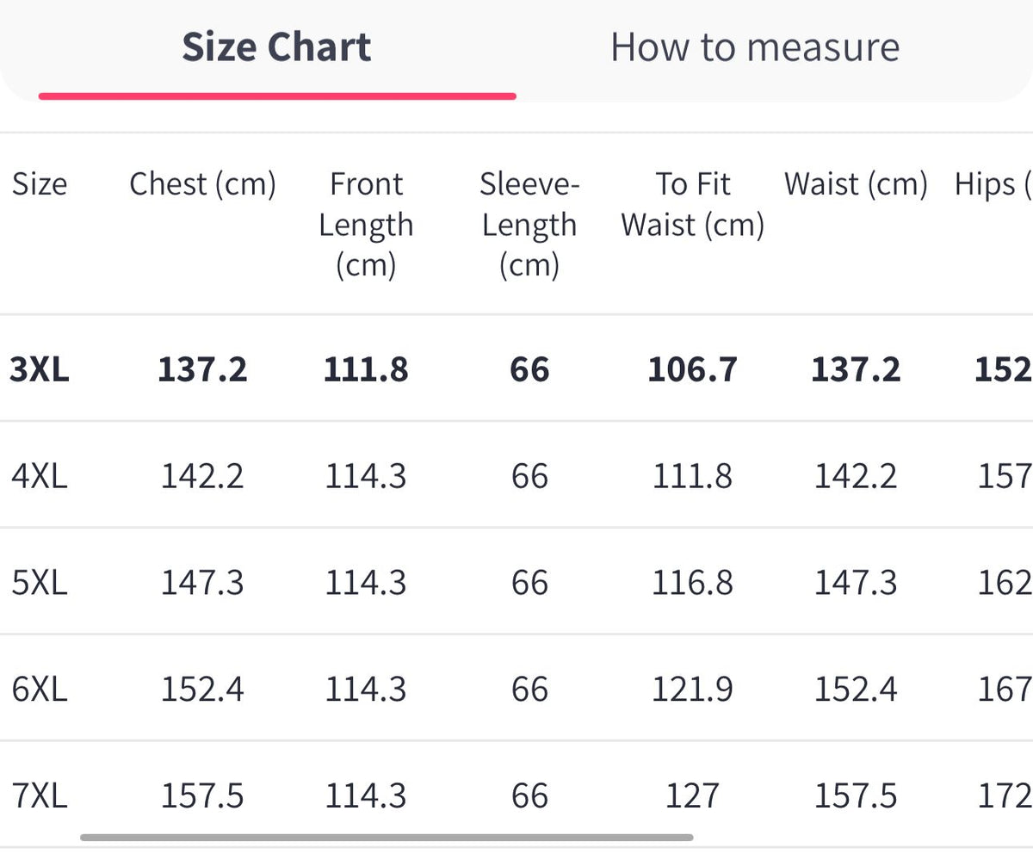Click the horizontal scrollbar under the table
1033x854 pixels.
tap(387, 837)
